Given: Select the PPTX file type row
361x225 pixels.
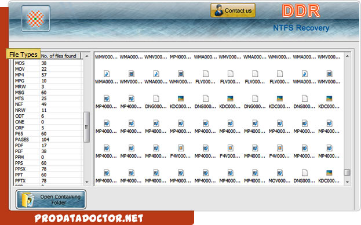Looking at the screenshot, I should pos(48,180).
